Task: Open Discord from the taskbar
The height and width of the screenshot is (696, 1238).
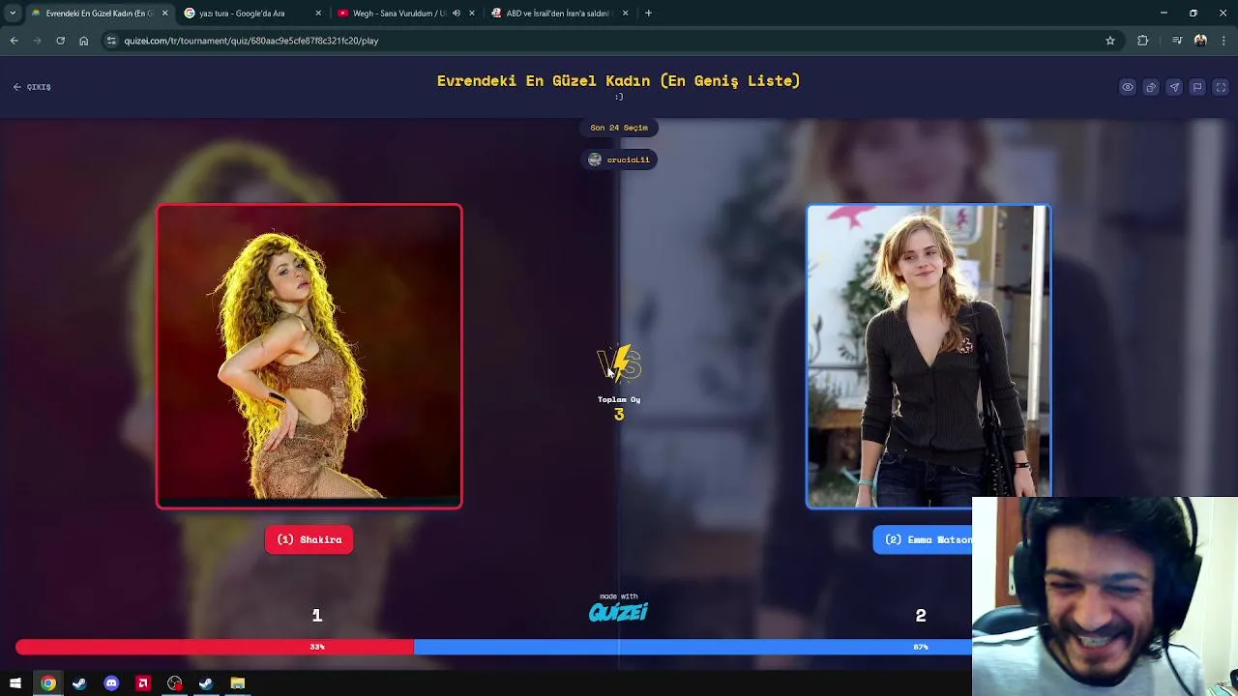Action: 111,683
